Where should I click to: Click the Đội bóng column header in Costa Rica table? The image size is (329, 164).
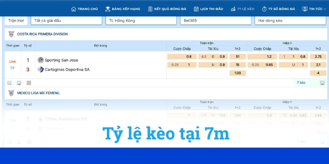click(x=101, y=46)
